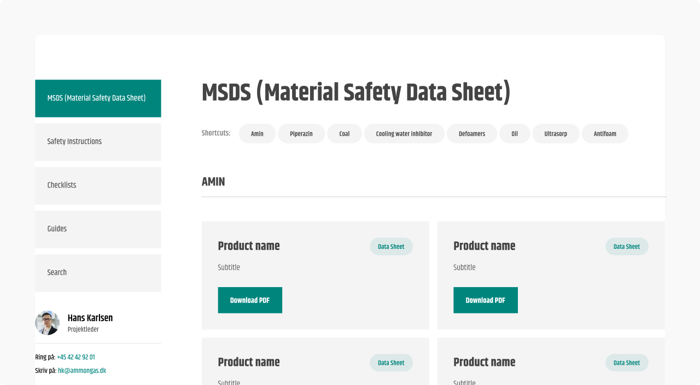Click Data Sheet badge on the left top card
This screenshot has width=700, height=385.
click(x=391, y=247)
